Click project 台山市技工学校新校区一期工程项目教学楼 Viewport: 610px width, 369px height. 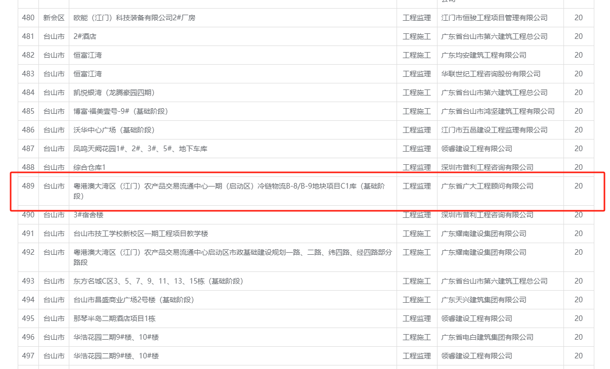(x=141, y=234)
